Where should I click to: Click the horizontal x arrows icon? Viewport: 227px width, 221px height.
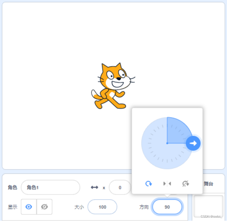(x=95, y=187)
